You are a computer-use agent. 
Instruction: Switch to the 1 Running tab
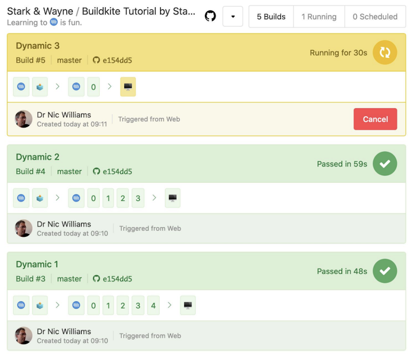pyautogui.click(x=318, y=17)
